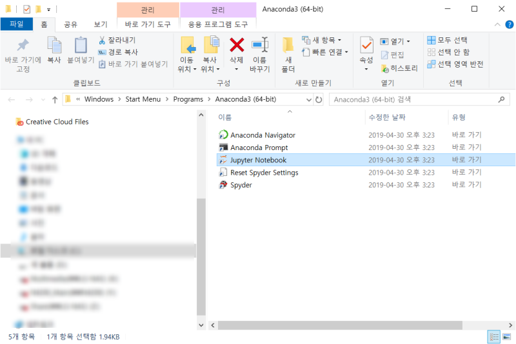Open recent locations dropdown arrow
The width and height of the screenshot is (516, 344).
[x=43, y=100]
